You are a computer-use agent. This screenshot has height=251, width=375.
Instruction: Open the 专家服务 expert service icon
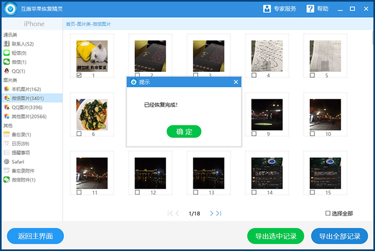(x=267, y=9)
